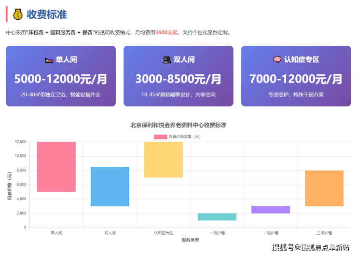Select the 双人间 price 3000-8500元/月

coord(178,79)
